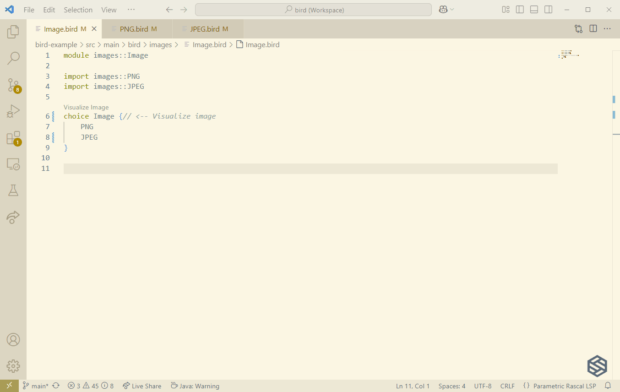The image size is (620, 392).
Task: Click the workspace search box in title bar
Action: [x=313, y=10]
